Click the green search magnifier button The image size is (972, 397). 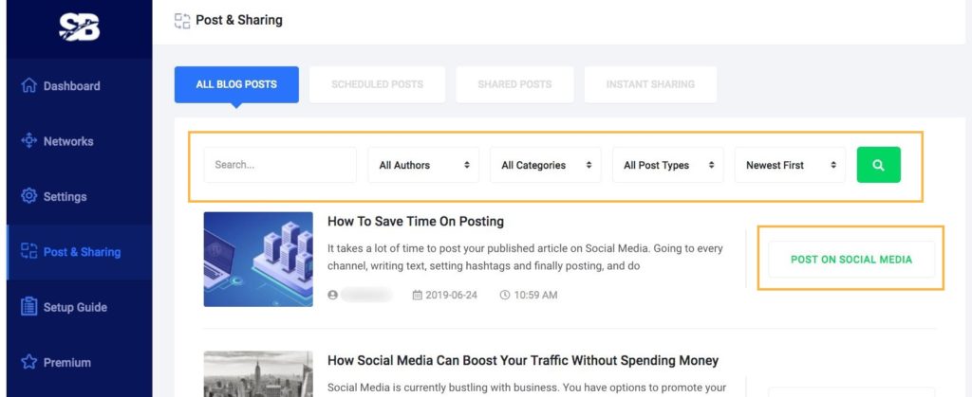(878, 165)
